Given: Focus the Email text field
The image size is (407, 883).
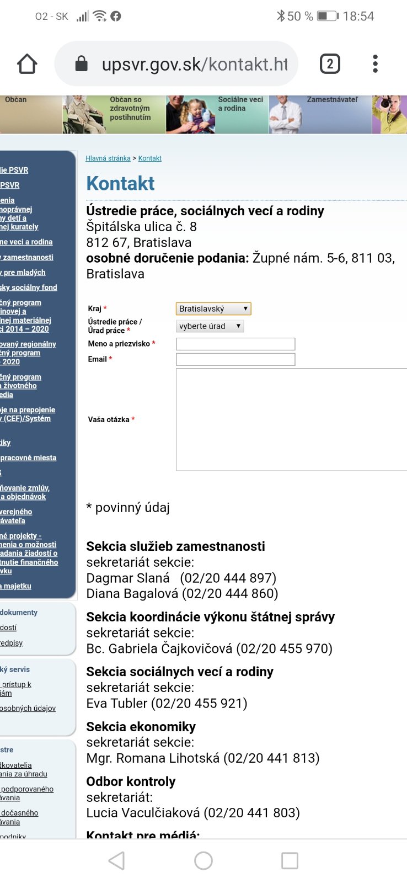Looking at the screenshot, I should pos(235,359).
